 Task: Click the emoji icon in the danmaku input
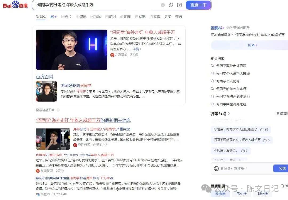coord(216,168)
